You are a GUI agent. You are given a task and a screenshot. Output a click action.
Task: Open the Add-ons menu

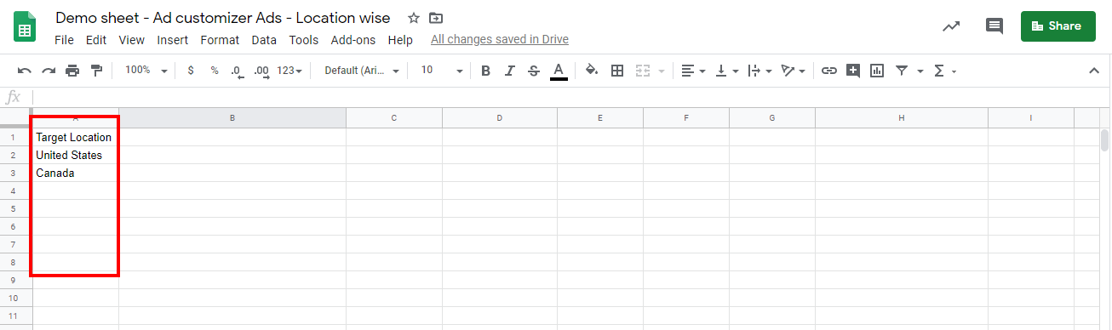(x=353, y=40)
